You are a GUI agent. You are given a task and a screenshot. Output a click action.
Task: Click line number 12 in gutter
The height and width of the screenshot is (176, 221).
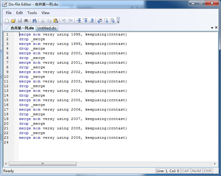click(x=6, y=86)
